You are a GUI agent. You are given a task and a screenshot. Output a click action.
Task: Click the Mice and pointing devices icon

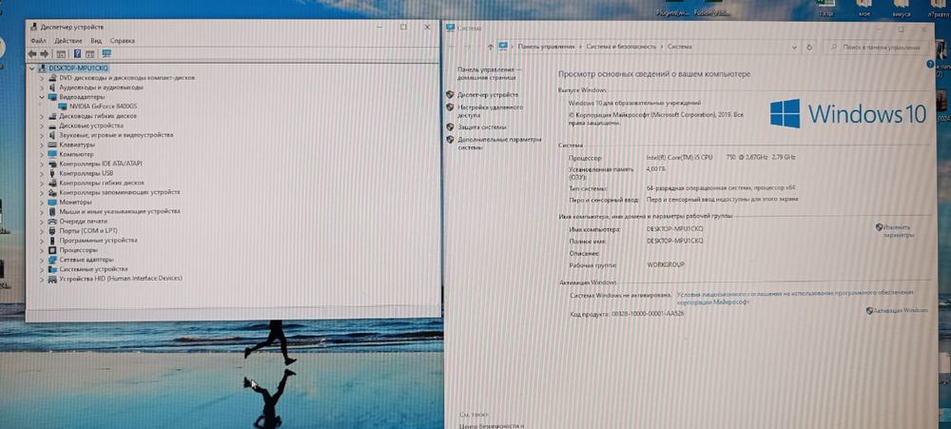tap(52, 211)
